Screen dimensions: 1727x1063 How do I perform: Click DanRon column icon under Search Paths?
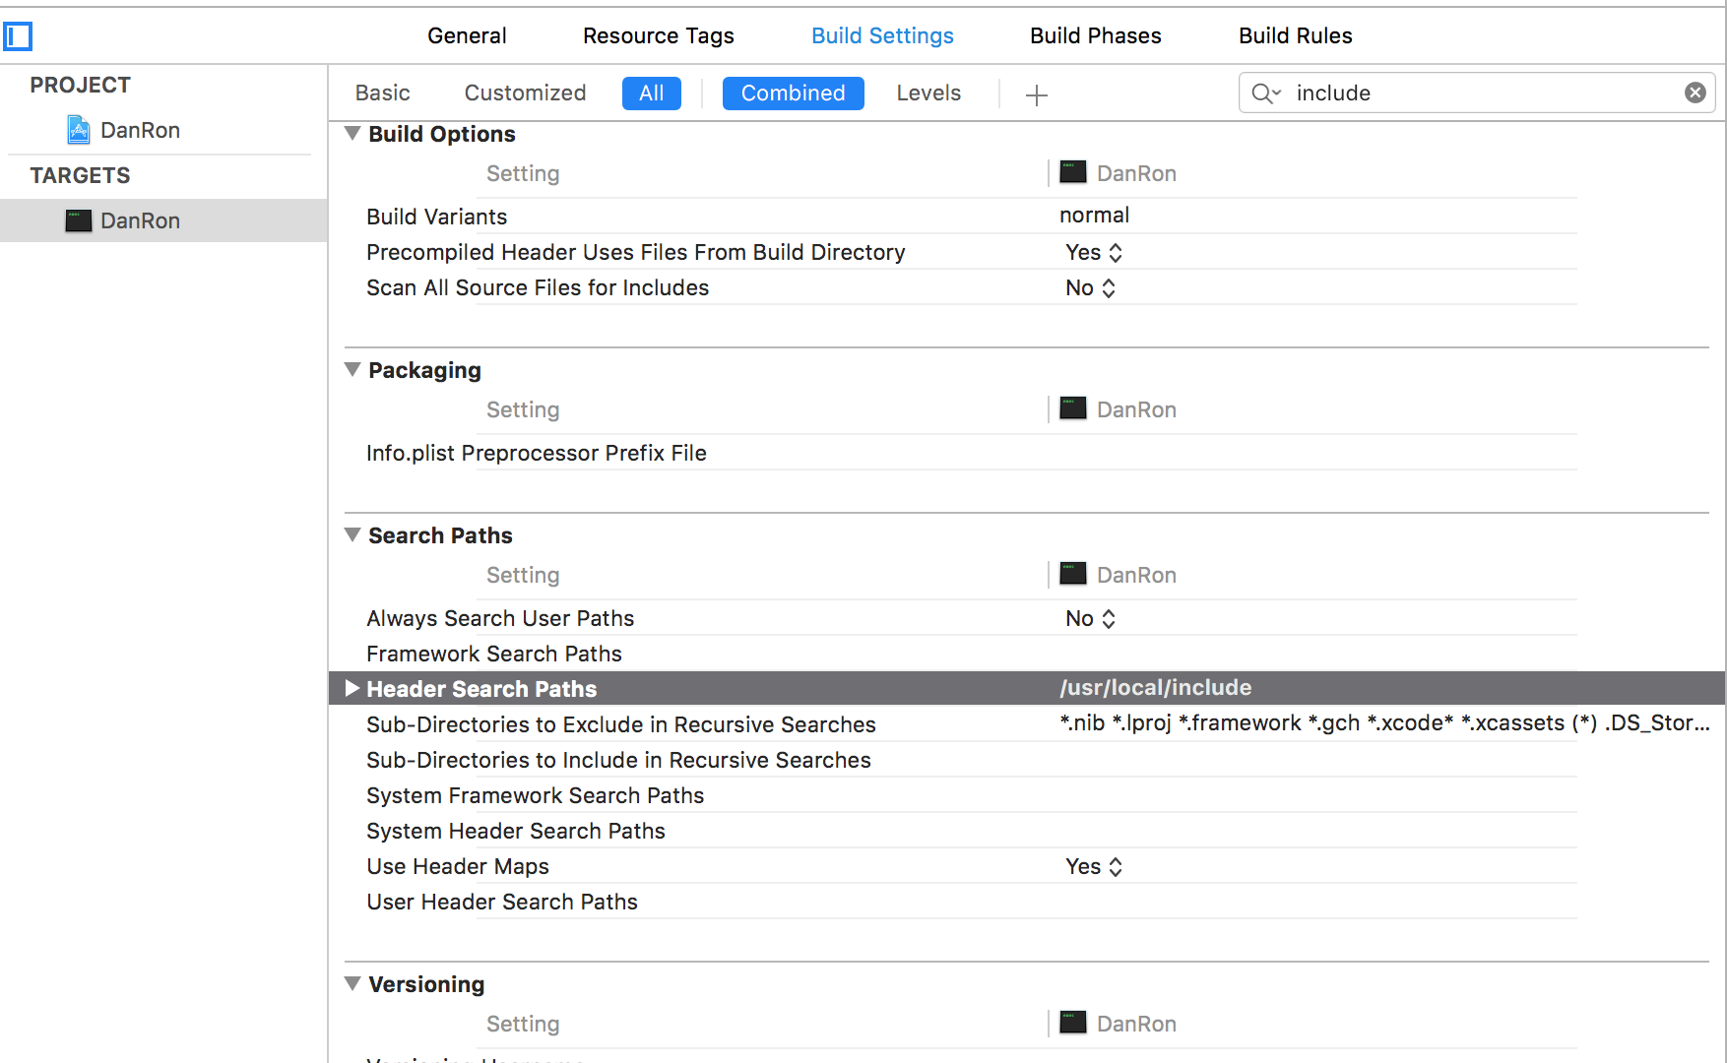click(x=1073, y=574)
